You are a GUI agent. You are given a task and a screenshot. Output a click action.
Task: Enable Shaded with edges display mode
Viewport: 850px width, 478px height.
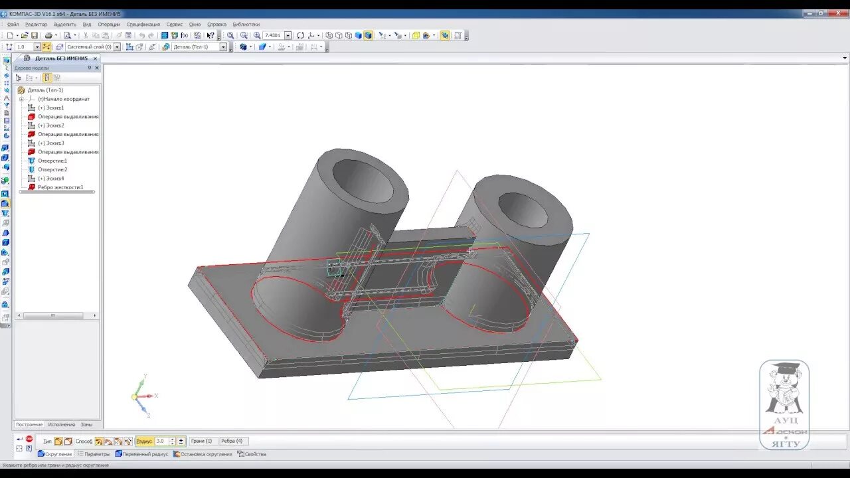tap(367, 35)
